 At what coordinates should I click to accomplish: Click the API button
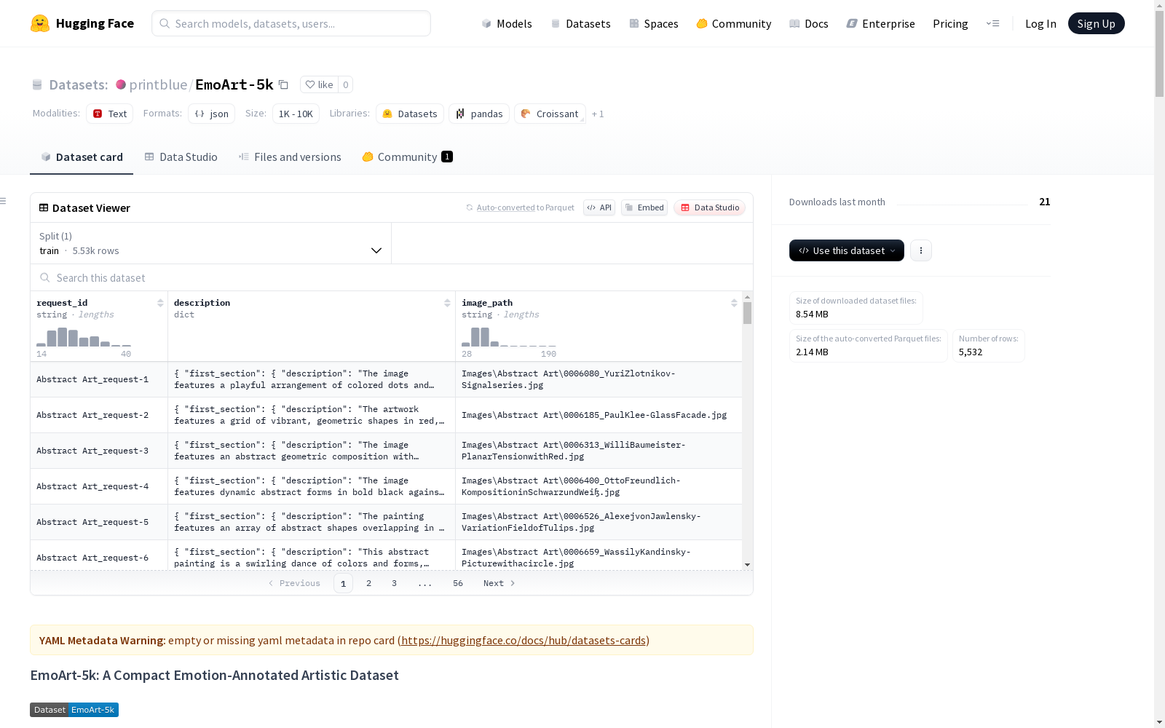coord(599,207)
